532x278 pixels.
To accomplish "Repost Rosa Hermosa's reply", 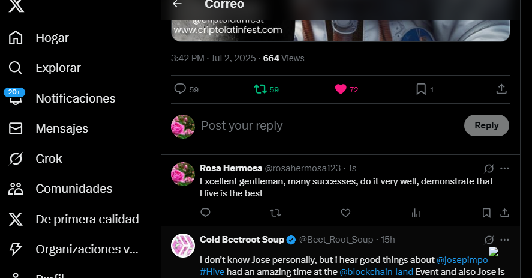I will pyautogui.click(x=275, y=213).
